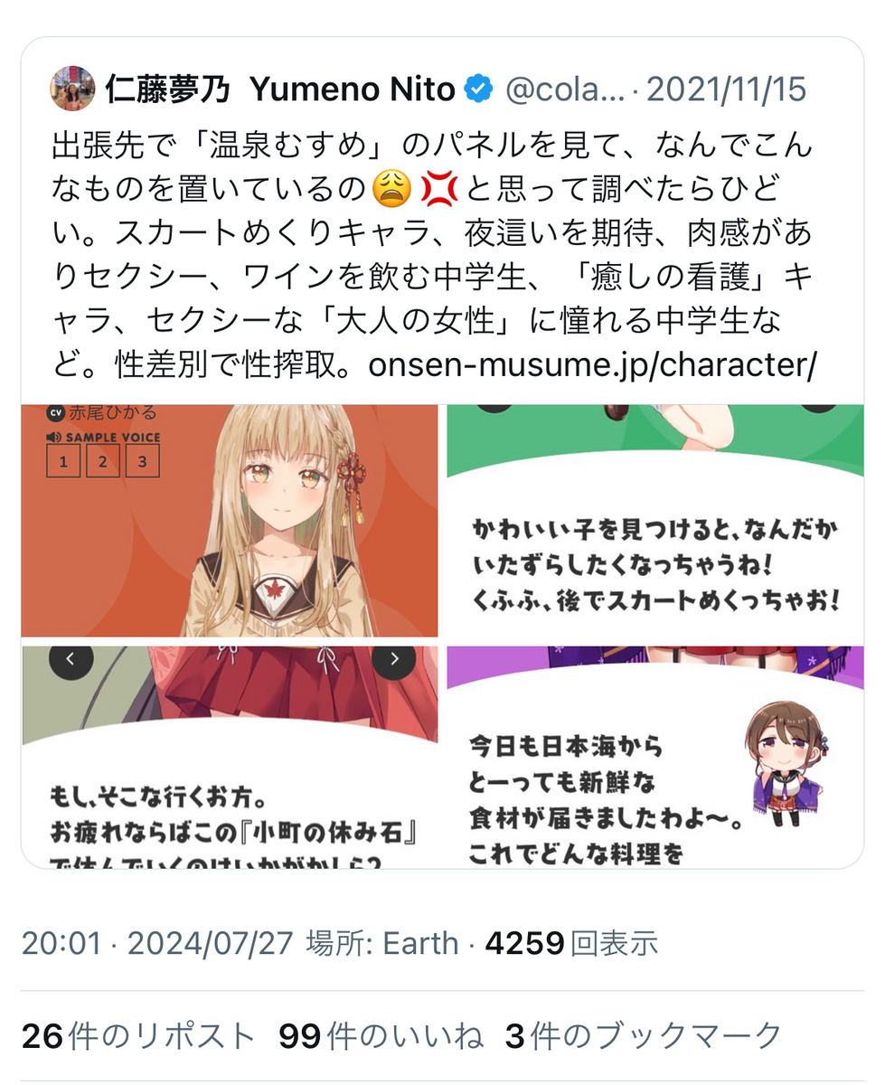Open the onsen-musume.jp/character/ link
885x1085 pixels.
593,364
